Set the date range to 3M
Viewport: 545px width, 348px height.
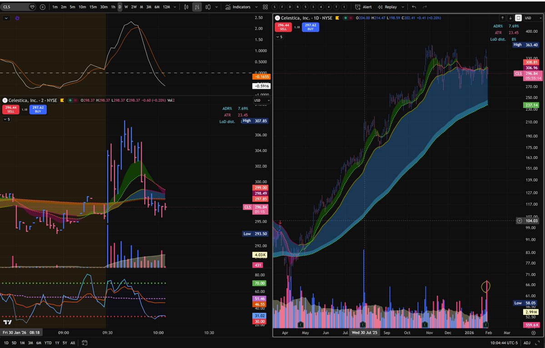tap(30, 343)
